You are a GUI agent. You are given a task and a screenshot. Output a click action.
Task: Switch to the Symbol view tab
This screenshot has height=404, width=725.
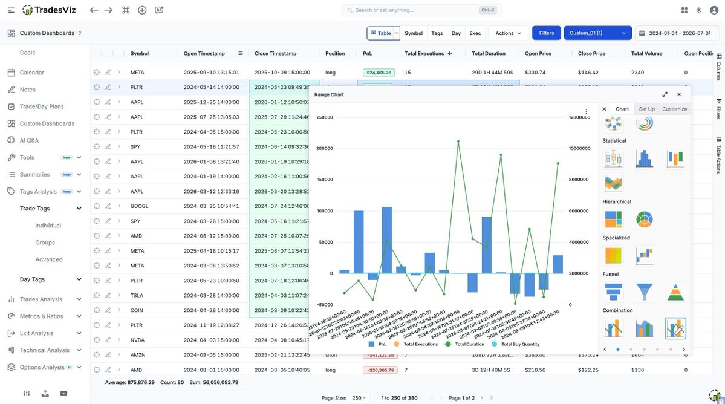coord(414,33)
